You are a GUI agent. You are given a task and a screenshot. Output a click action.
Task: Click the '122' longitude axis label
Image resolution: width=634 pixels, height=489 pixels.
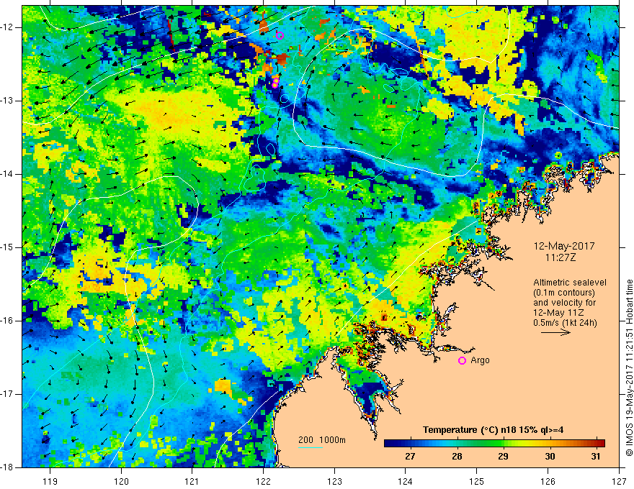pyautogui.click(x=263, y=481)
